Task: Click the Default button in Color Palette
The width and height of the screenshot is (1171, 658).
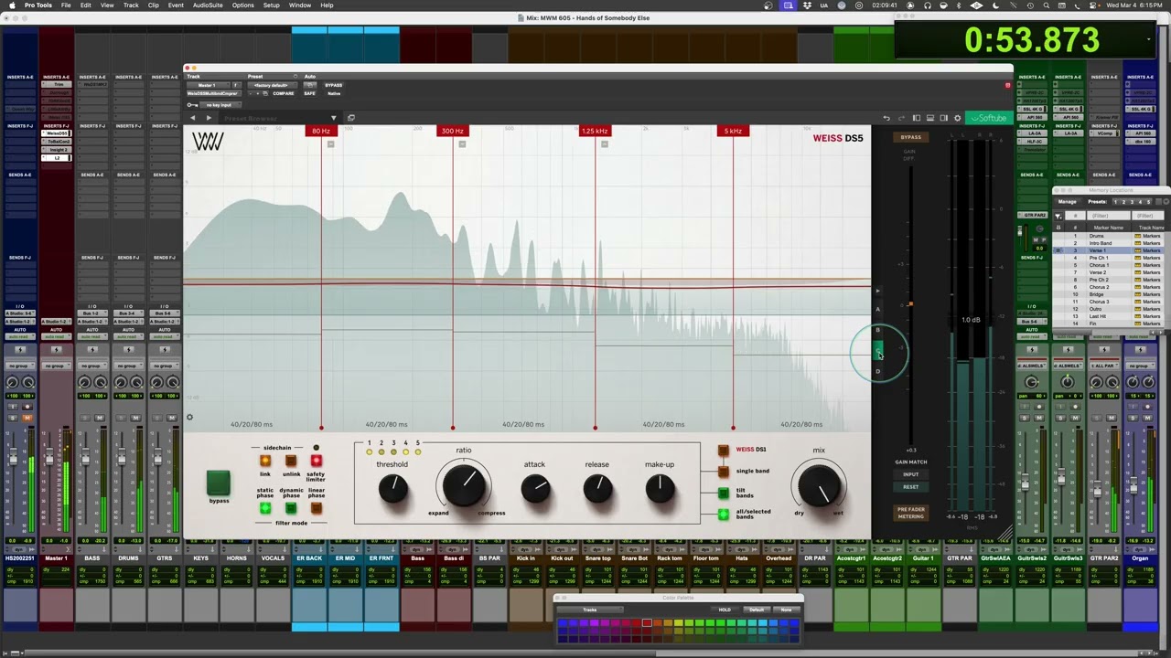Action: (757, 610)
